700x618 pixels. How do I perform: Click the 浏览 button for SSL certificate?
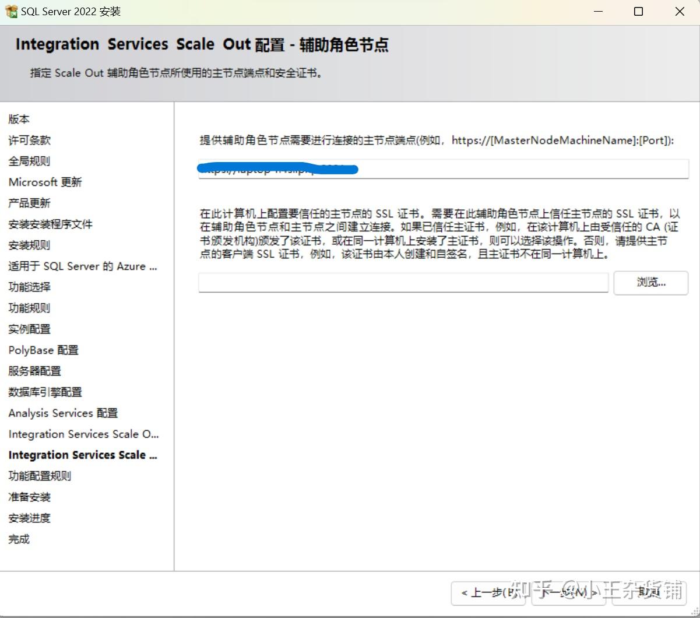[x=650, y=282]
